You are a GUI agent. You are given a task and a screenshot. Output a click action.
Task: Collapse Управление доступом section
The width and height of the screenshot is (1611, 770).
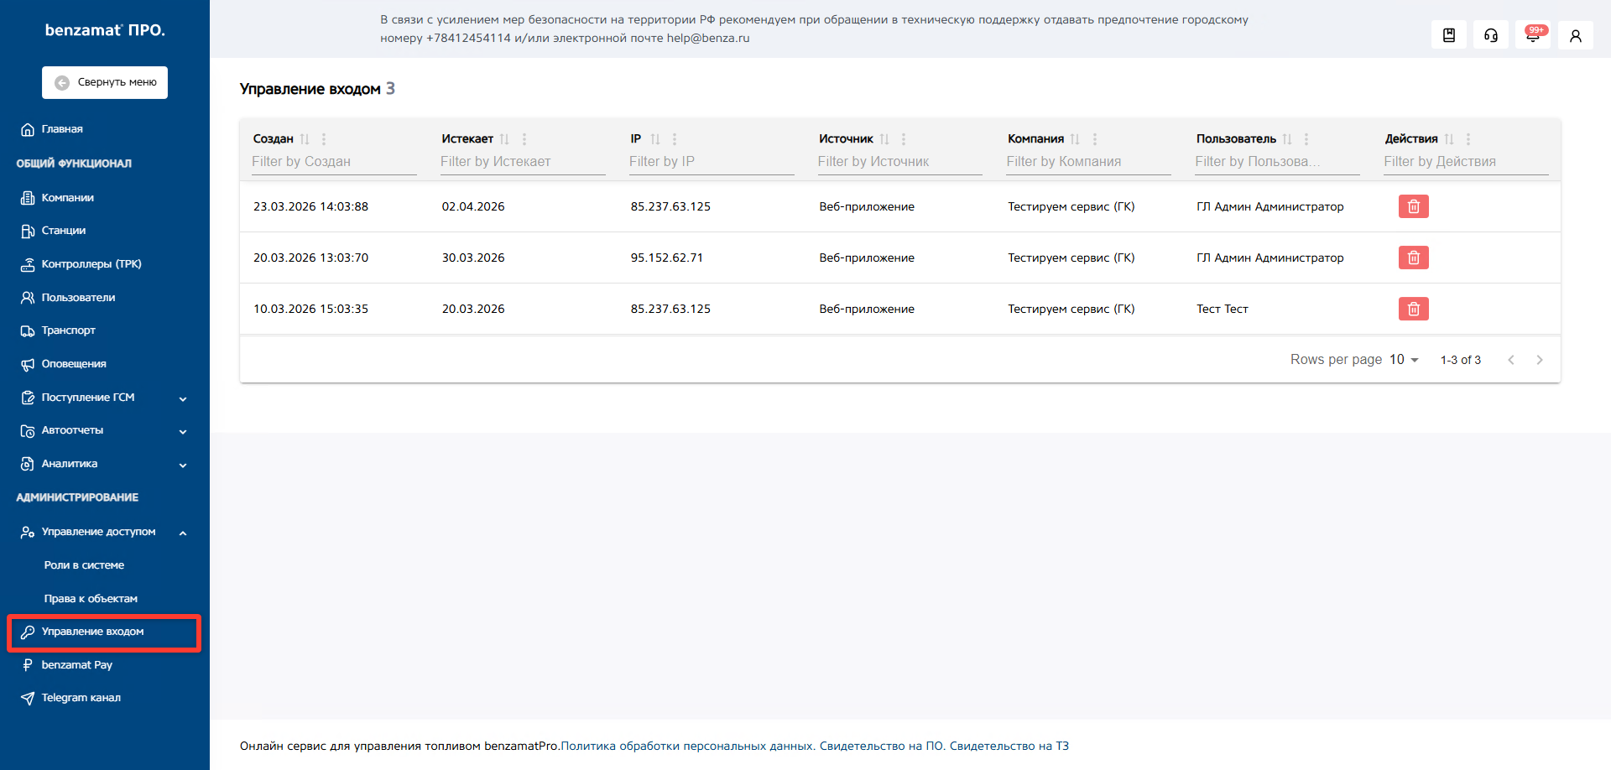tap(182, 533)
